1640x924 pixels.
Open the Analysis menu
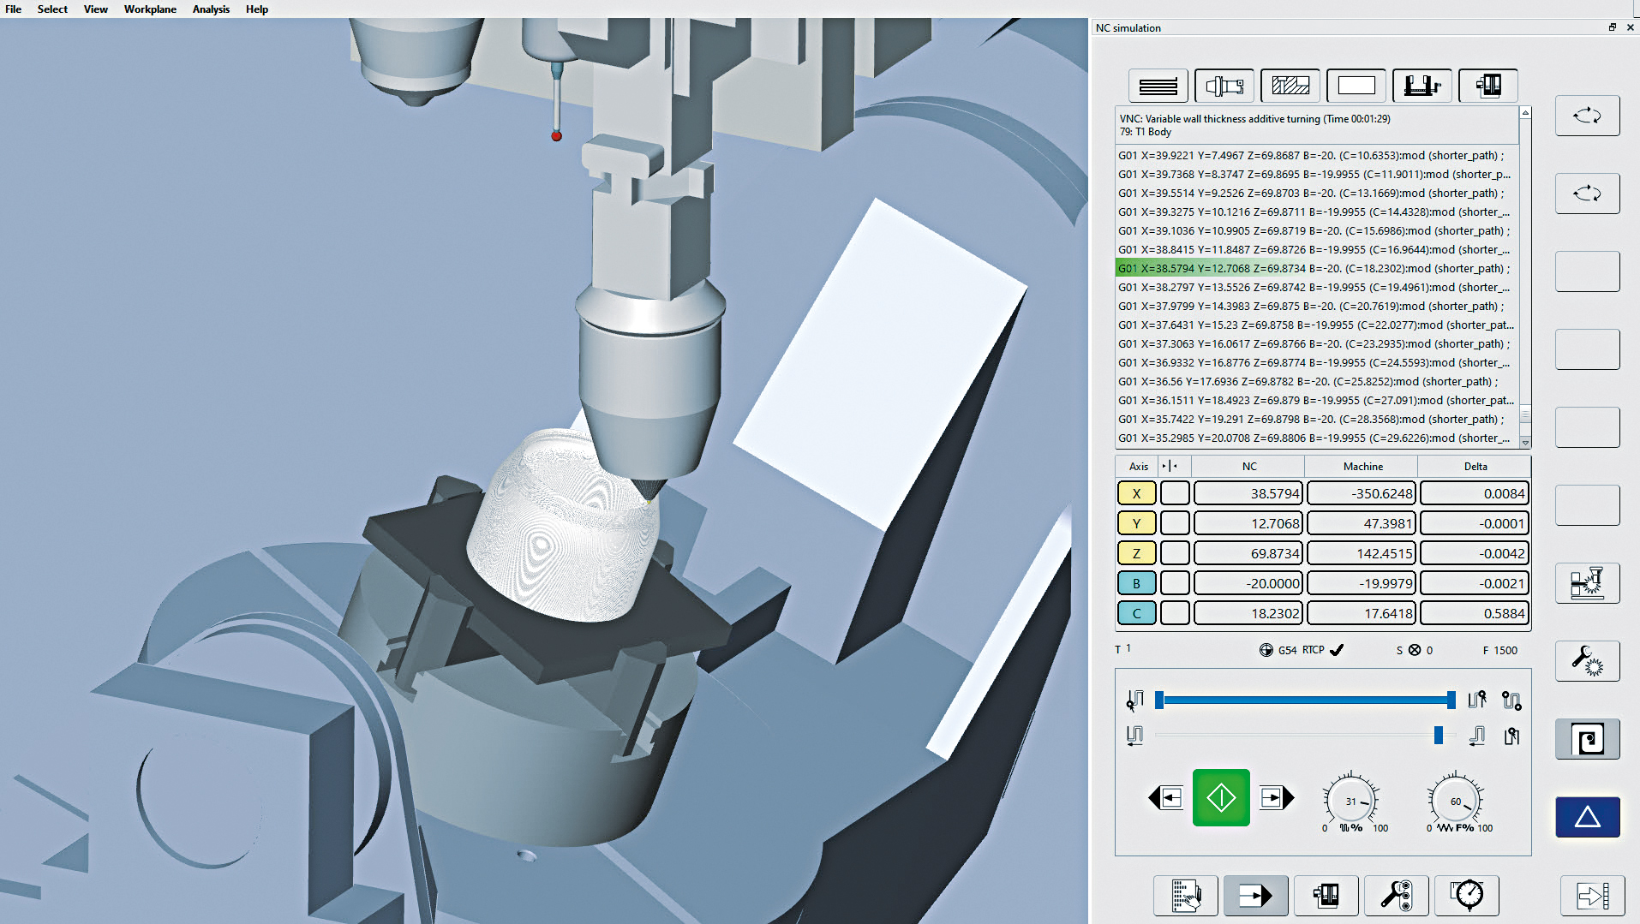211,9
